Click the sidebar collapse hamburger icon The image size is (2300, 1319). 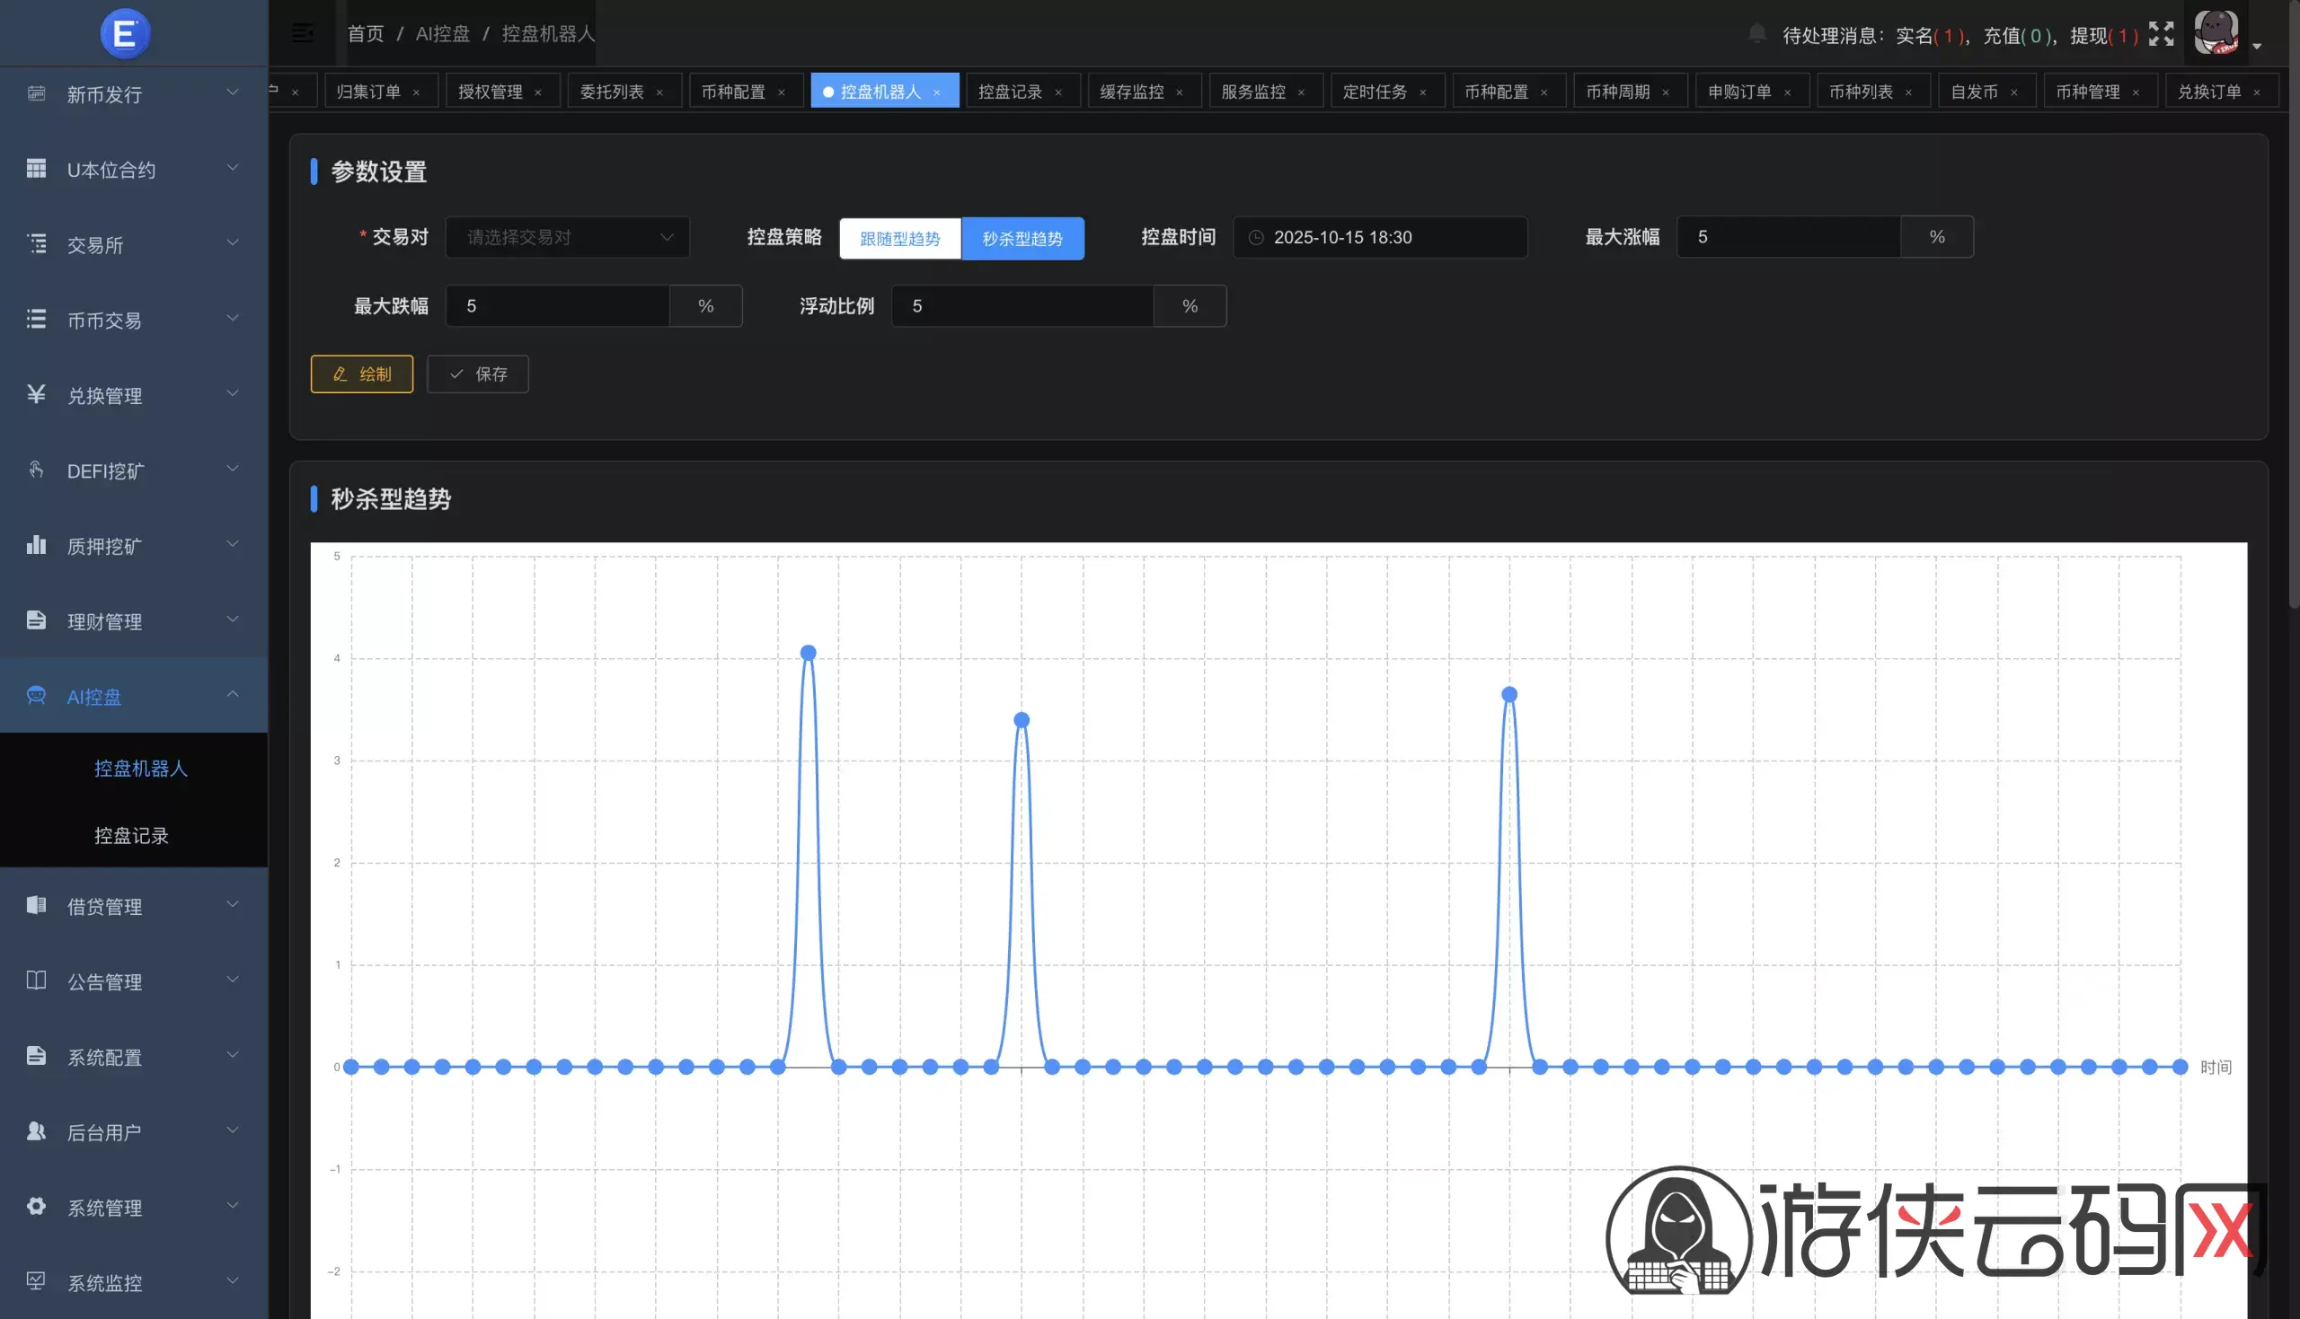point(303,33)
